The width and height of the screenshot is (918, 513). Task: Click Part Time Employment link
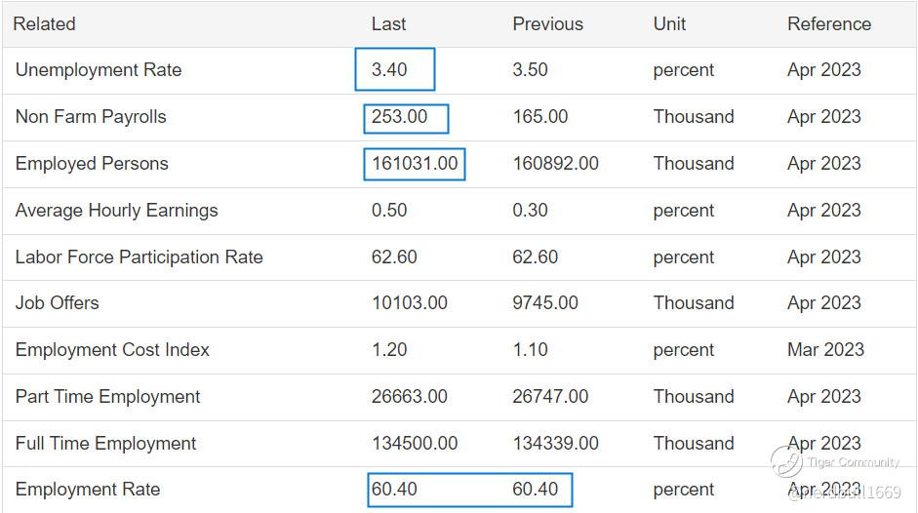click(x=107, y=397)
